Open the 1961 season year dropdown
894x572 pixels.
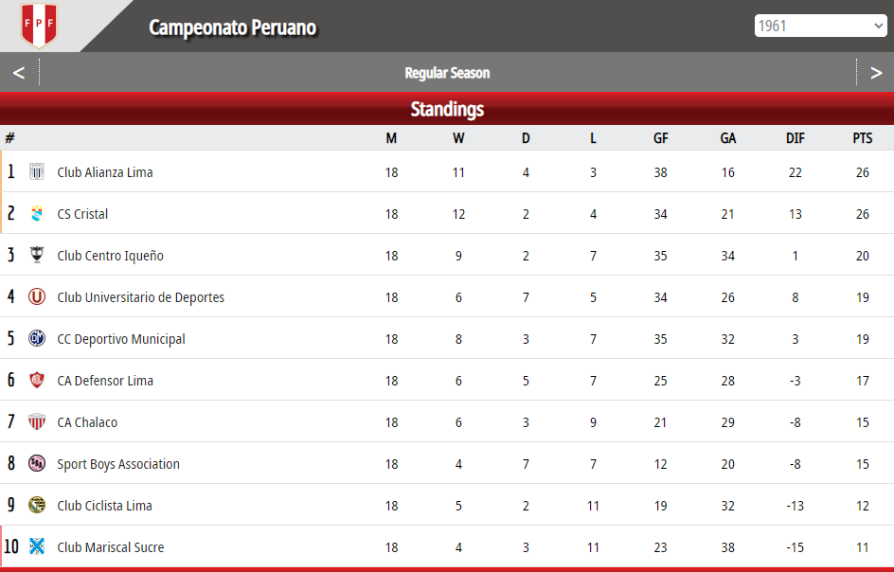tap(820, 26)
